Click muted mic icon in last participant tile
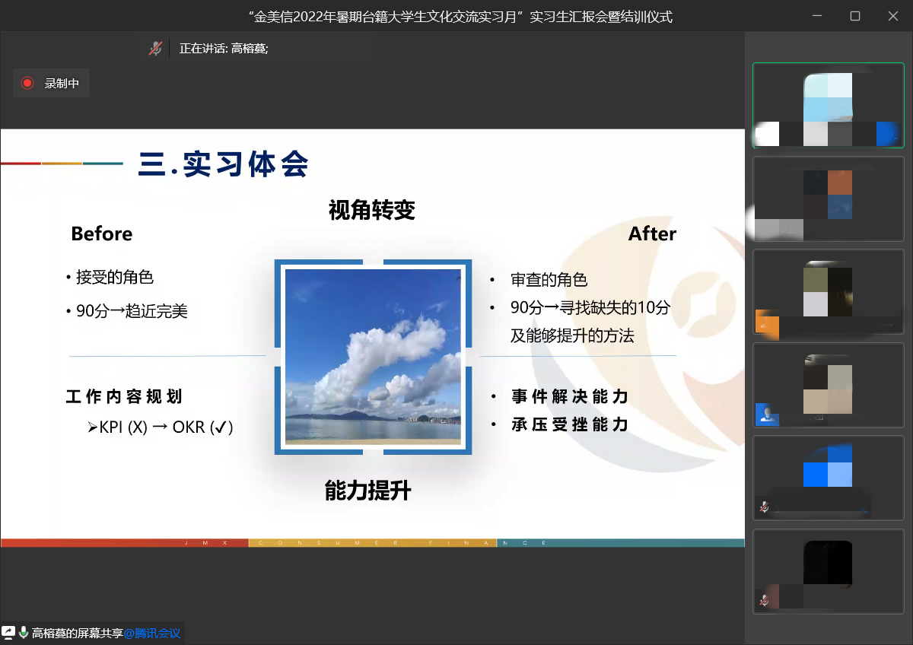The image size is (913, 645). click(x=764, y=601)
